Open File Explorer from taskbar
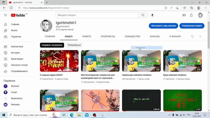This screenshot has height=118, width=210. pos(79,115)
